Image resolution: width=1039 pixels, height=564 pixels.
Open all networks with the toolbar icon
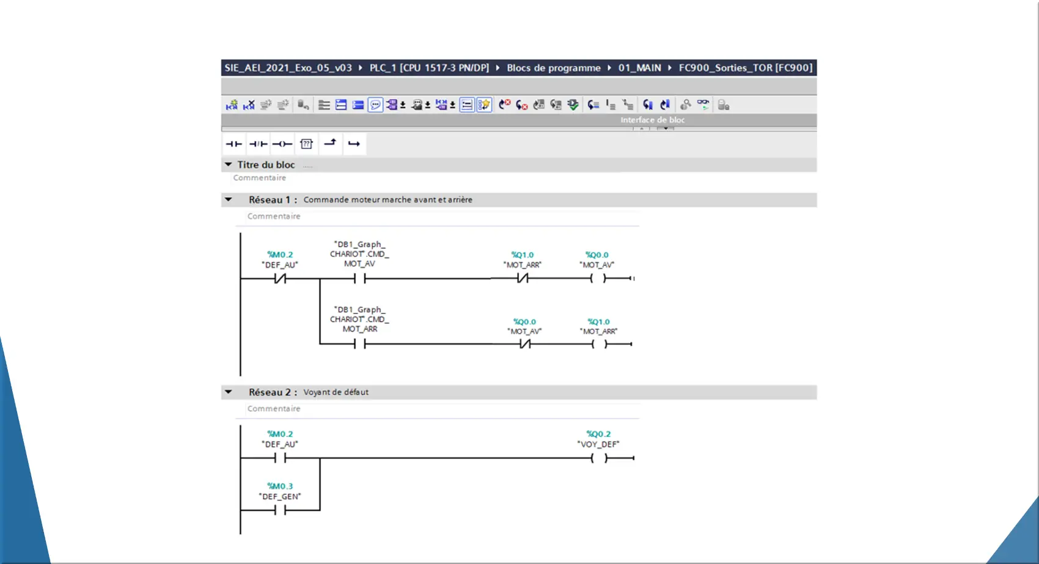click(324, 105)
